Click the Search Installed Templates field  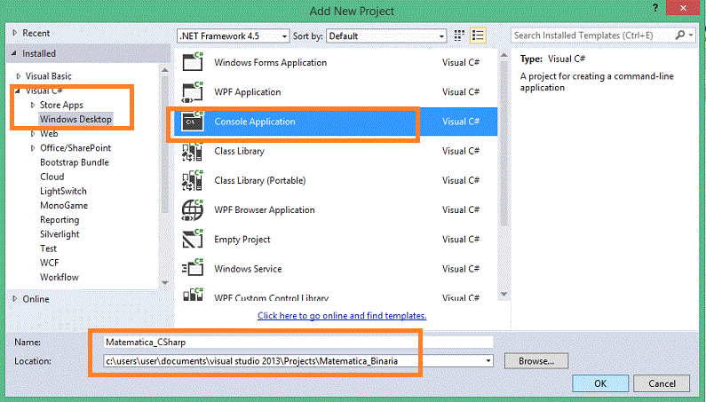592,35
